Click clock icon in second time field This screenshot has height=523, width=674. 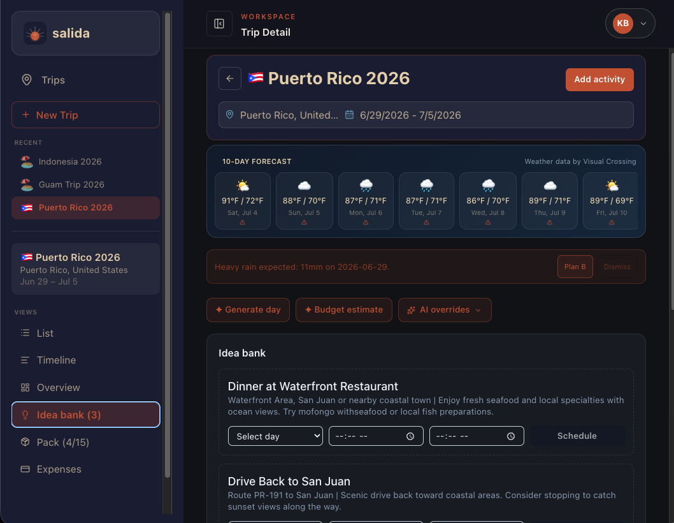[x=511, y=436]
